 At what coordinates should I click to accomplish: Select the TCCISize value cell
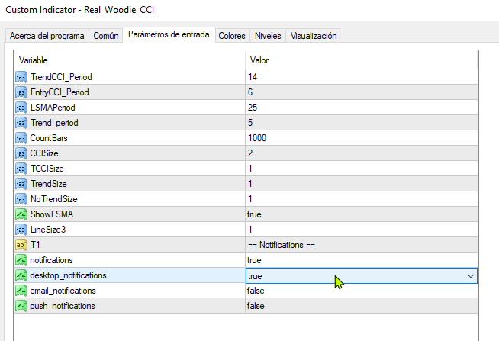click(x=362, y=169)
